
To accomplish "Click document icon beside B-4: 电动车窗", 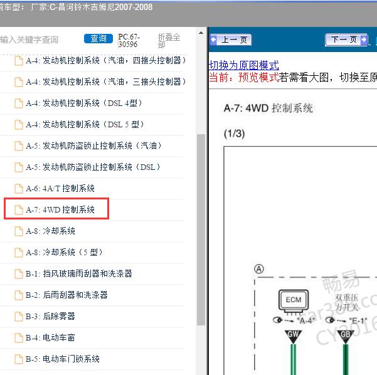I will 19,338.
